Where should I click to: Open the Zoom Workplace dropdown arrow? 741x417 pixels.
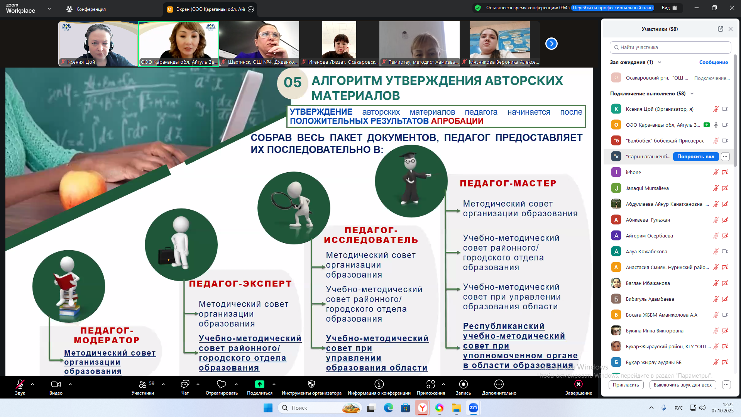coord(49,8)
